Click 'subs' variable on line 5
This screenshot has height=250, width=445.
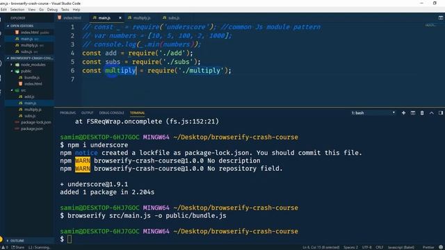(x=113, y=62)
